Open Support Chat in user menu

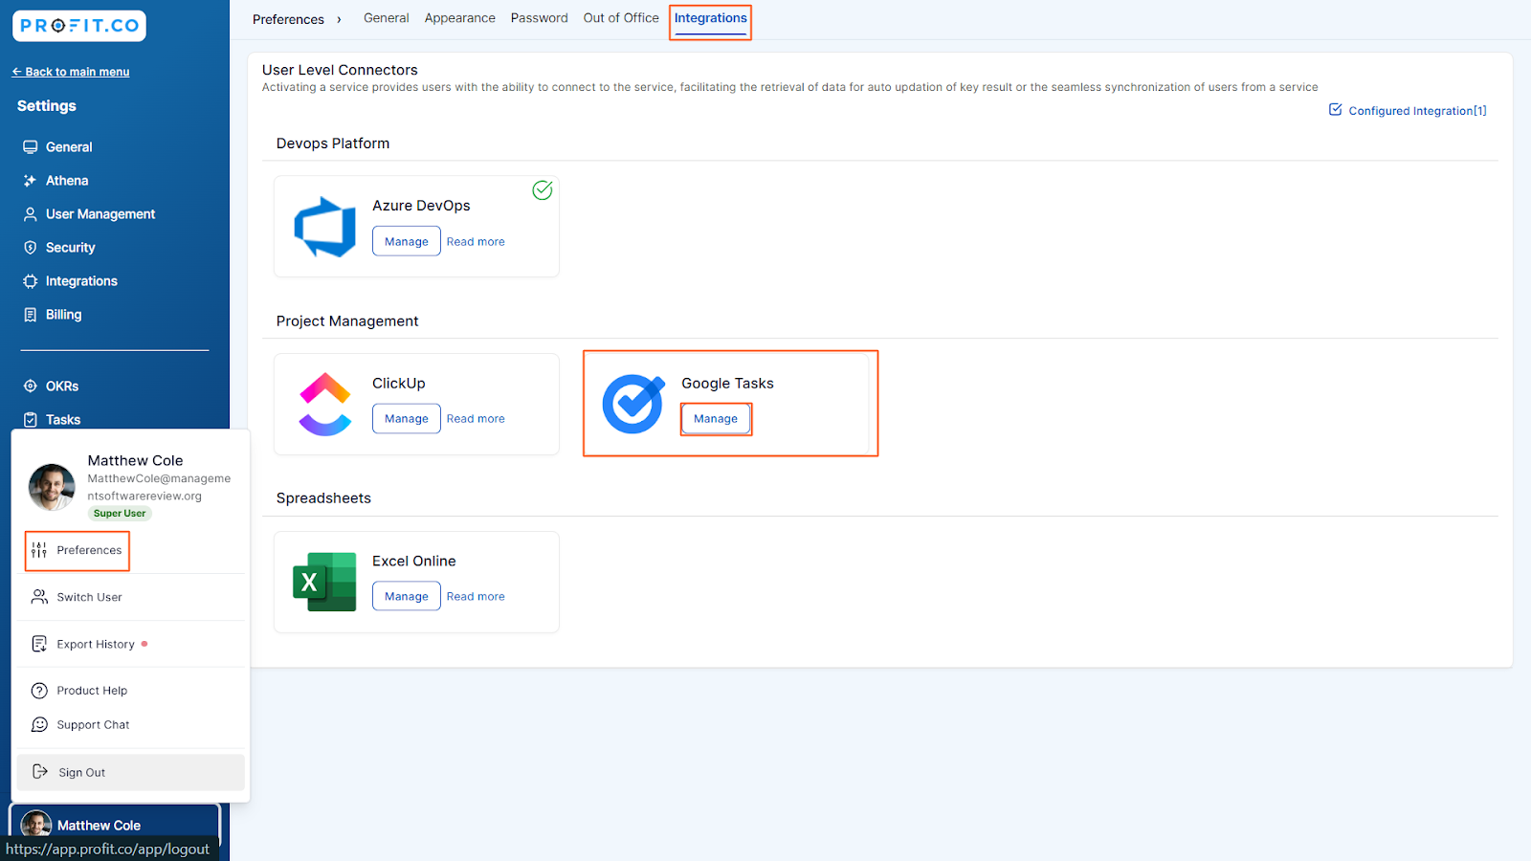tap(80, 725)
